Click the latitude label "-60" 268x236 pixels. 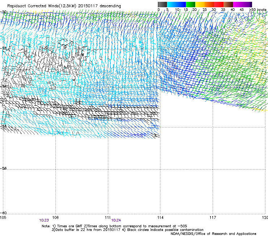(x=3, y=213)
